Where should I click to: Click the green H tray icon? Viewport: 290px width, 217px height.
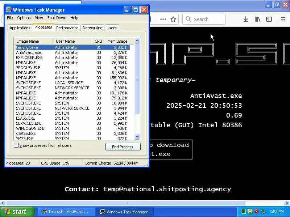[250, 212]
